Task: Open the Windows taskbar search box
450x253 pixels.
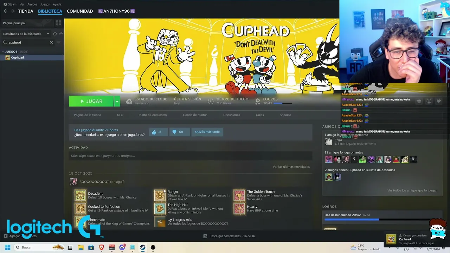Action: point(39,247)
